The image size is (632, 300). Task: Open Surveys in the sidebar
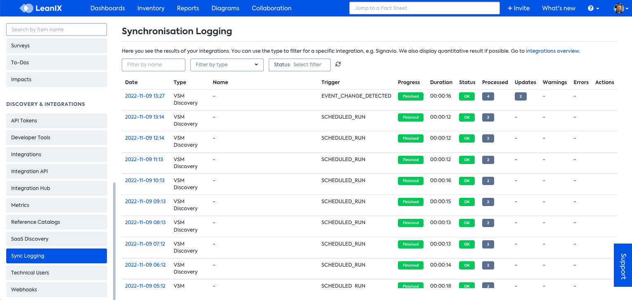pos(57,46)
